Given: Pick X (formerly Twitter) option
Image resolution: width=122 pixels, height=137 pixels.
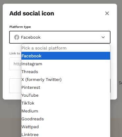Looking at the screenshot, I should 66,80.
